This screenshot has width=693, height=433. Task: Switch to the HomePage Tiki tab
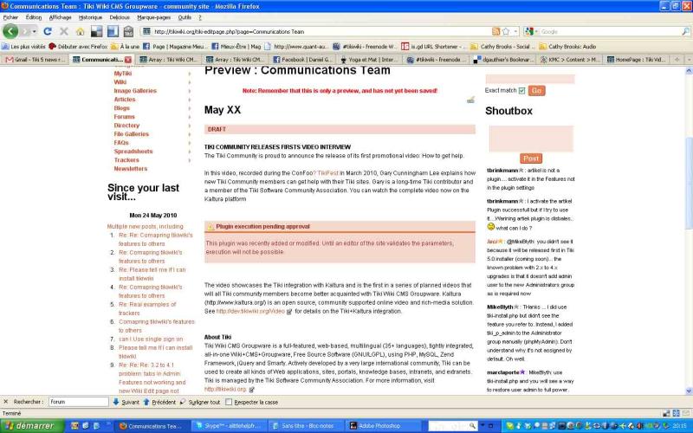(636, 60)
